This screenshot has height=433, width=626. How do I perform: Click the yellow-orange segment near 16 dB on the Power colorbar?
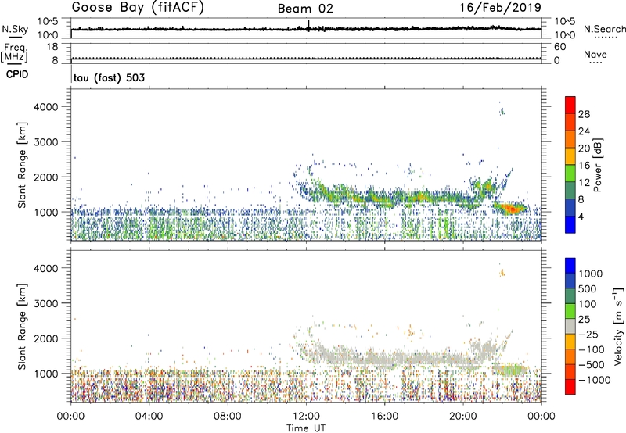point(570,156)
